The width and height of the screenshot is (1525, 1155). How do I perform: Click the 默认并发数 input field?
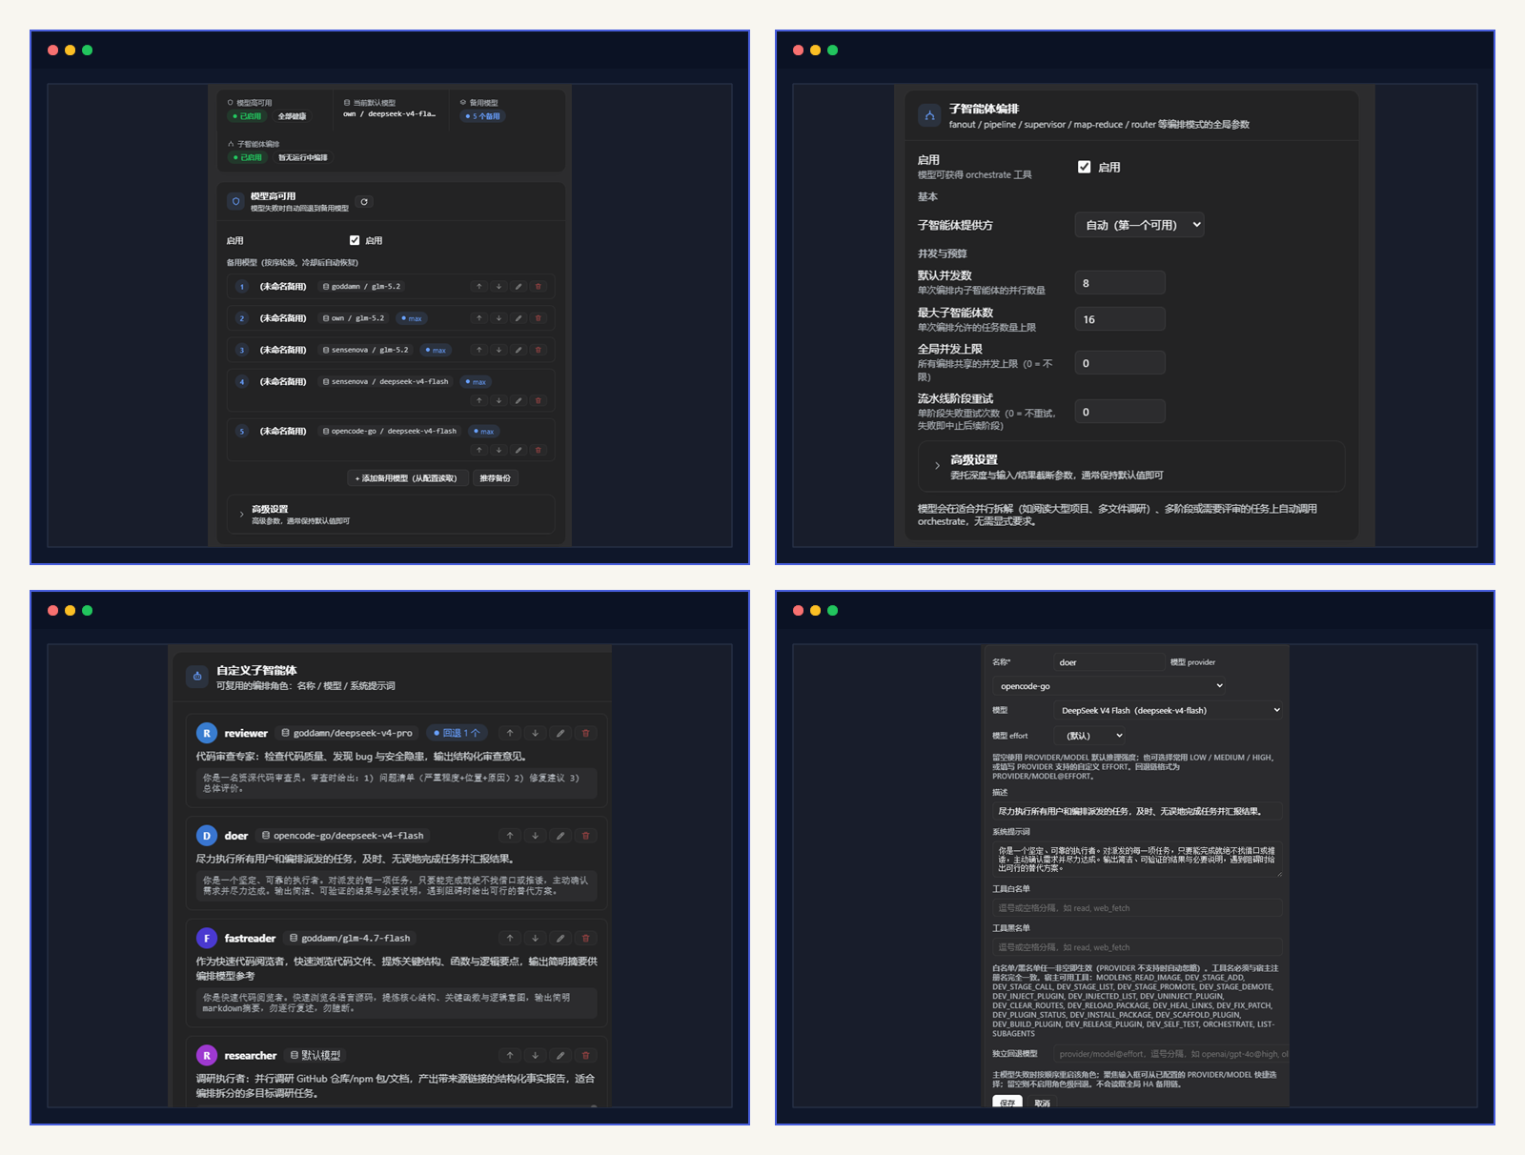coord(1120,283)
